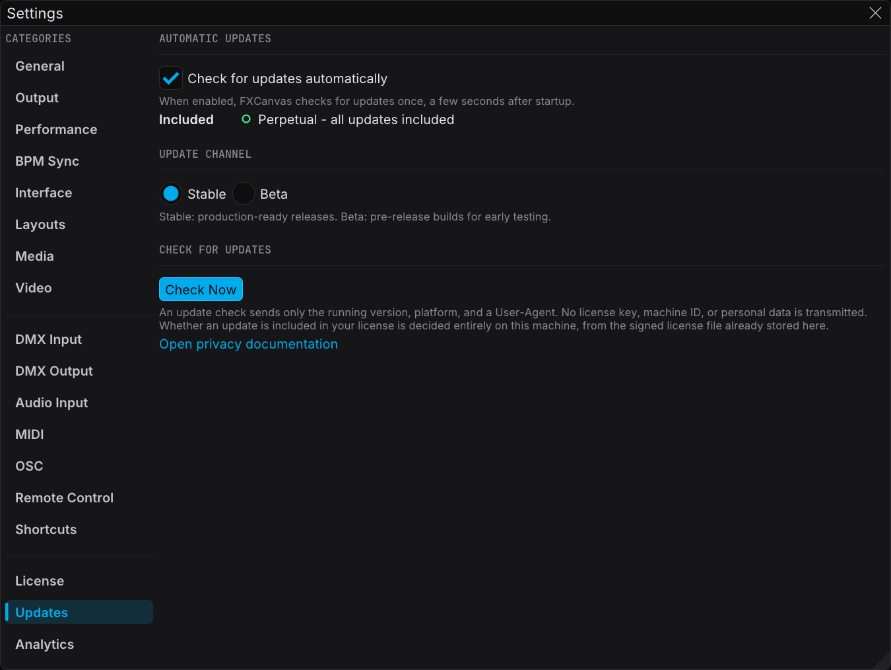Click the bold 'Included' label

tap(186, 119)
